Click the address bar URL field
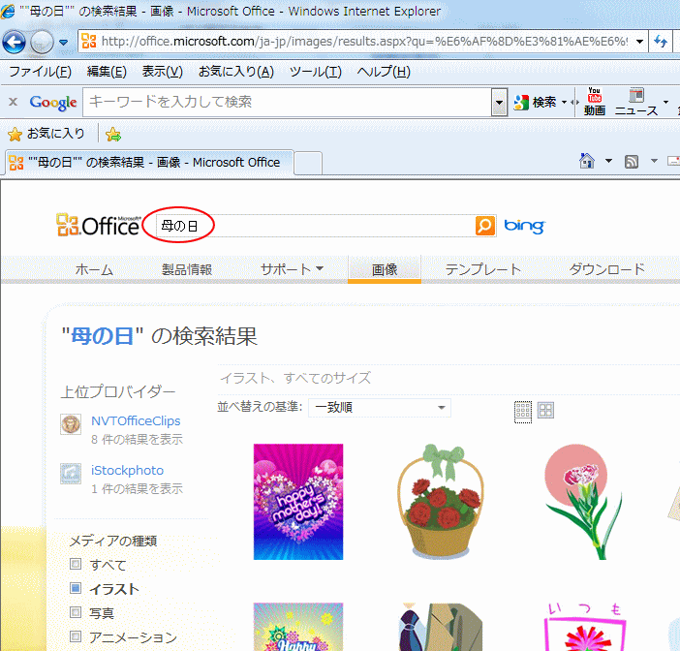 point(355,42)
